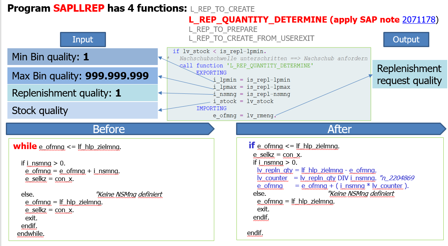
Task: Click 'call function' code line
Action: (246, 66)
